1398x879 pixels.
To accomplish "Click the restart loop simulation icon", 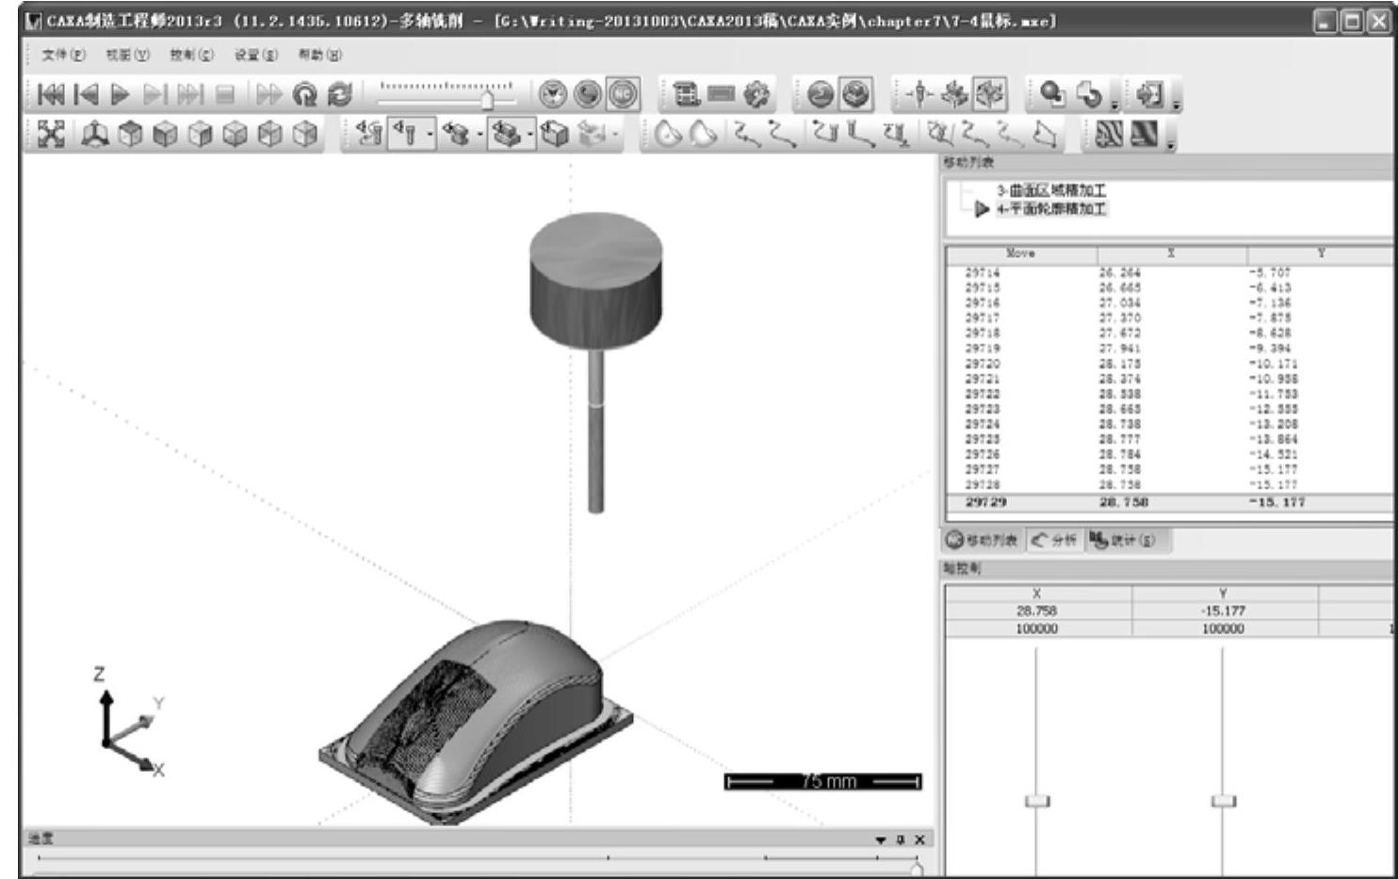I will pyautogui.click(x=304, y=94).
